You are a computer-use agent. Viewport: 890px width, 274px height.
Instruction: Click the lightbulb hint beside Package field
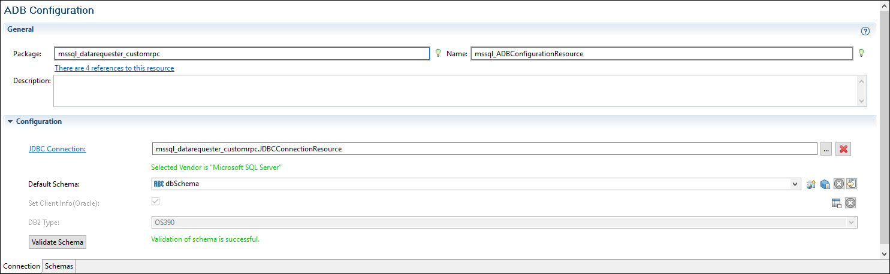coord(438,53)
